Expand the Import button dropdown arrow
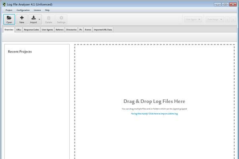This screenshot has width=239, height=159. (39, 19)
